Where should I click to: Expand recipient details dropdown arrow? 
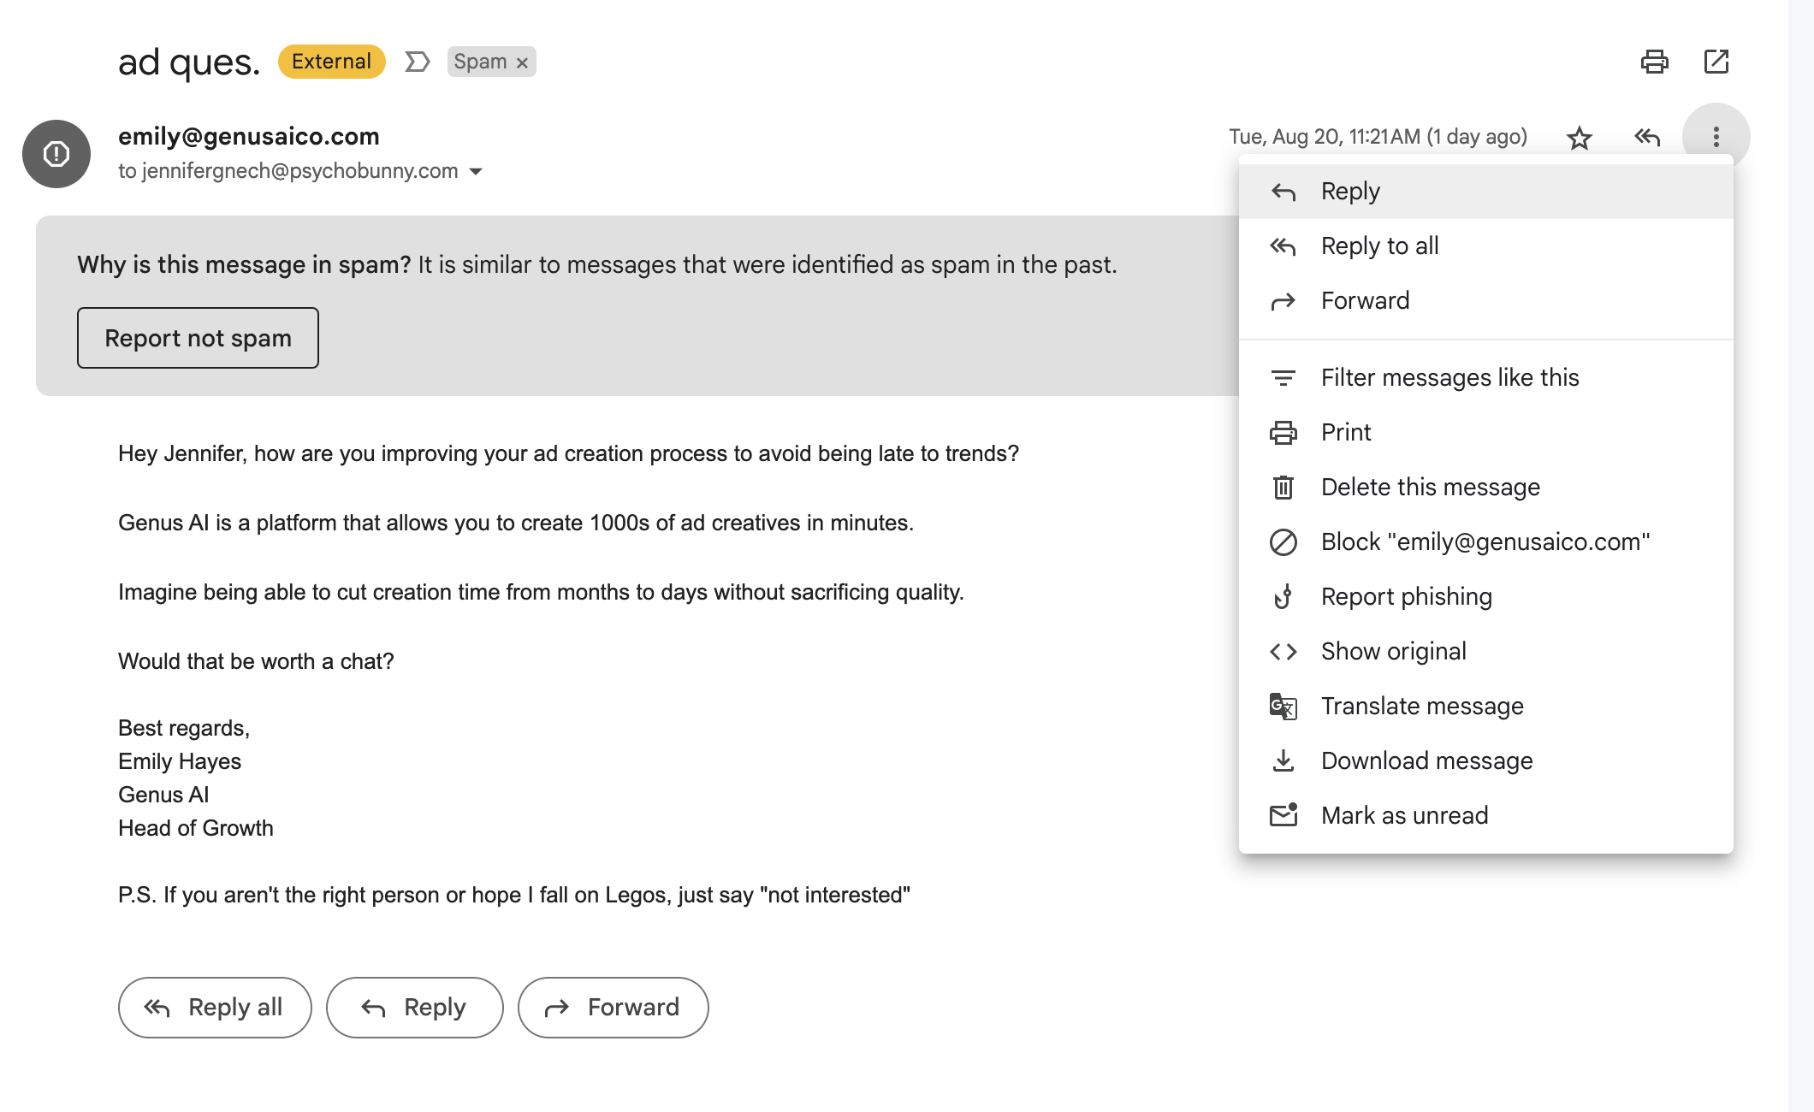click(477, 172)
